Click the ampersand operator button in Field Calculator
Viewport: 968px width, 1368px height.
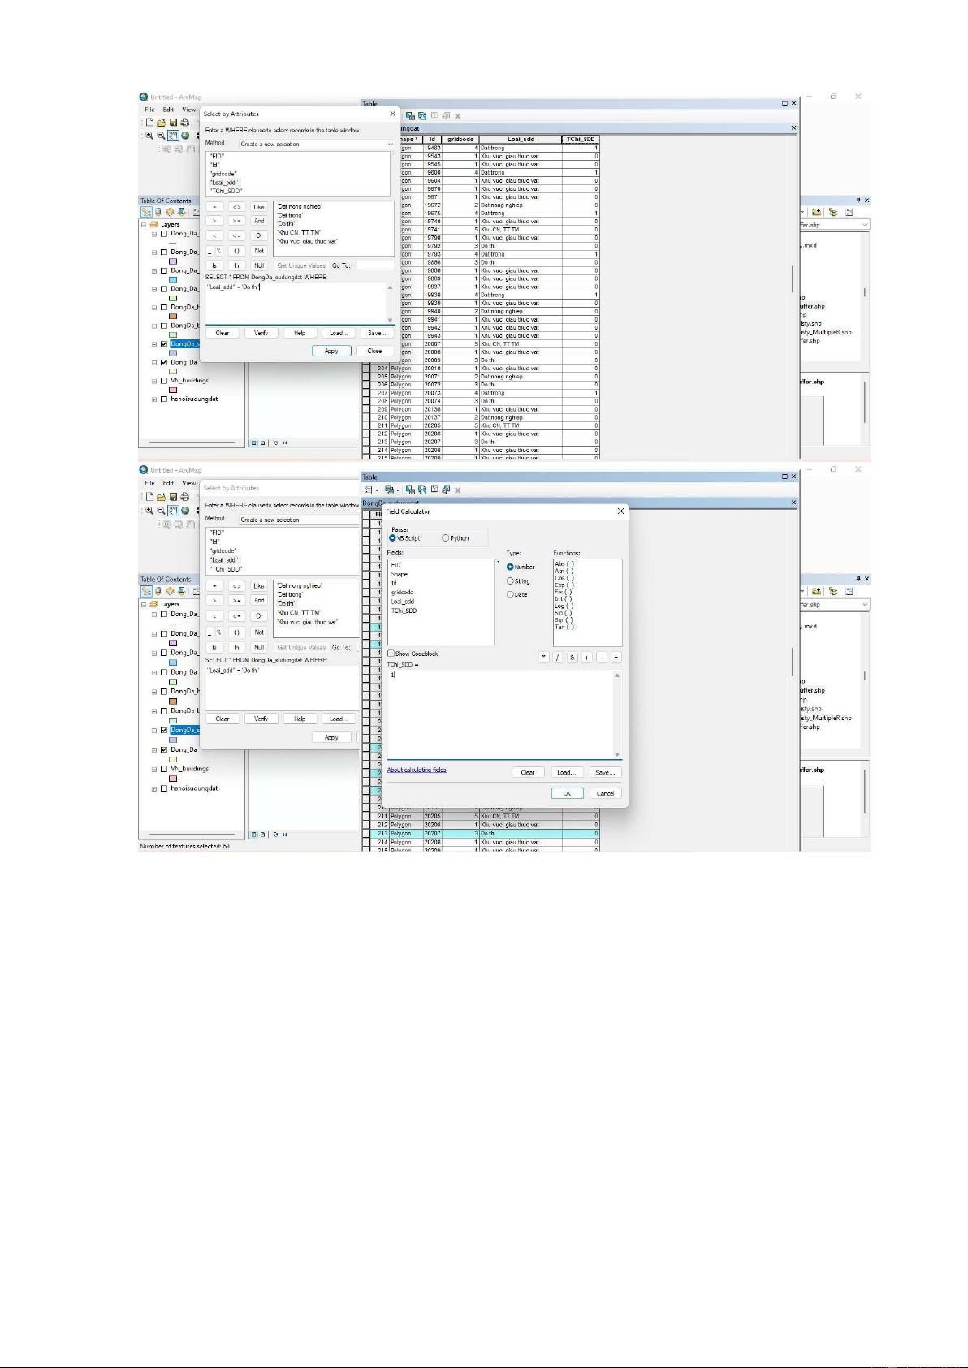(x=573, y=658)
